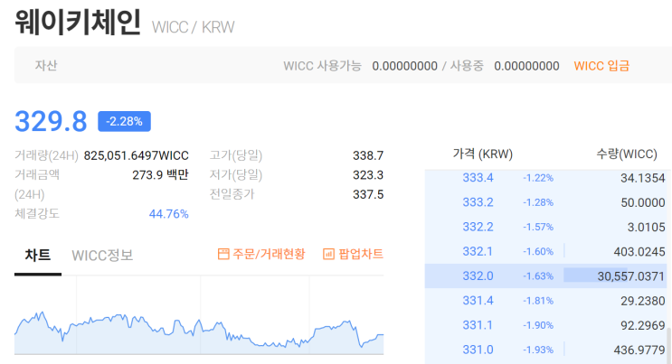Open the 팝업차트 chart icon
The width and height of the screenshot is (672, 364).
pyautogui.click(x=328, y=254)
